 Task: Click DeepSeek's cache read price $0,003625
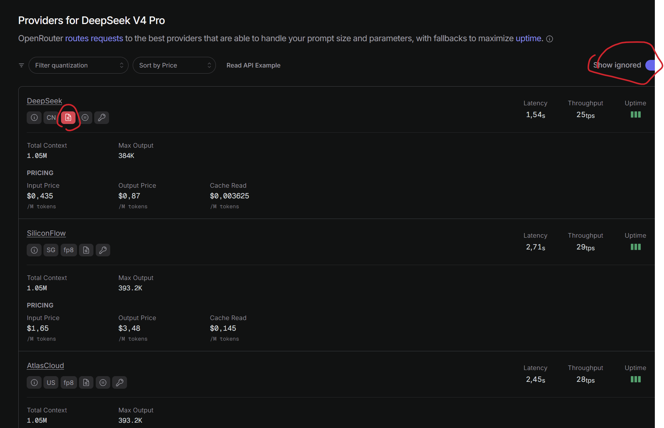click(230, 196)
